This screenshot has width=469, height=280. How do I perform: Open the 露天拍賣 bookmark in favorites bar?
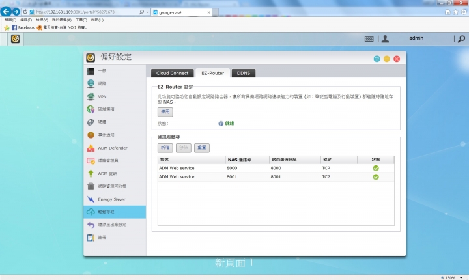62,27
